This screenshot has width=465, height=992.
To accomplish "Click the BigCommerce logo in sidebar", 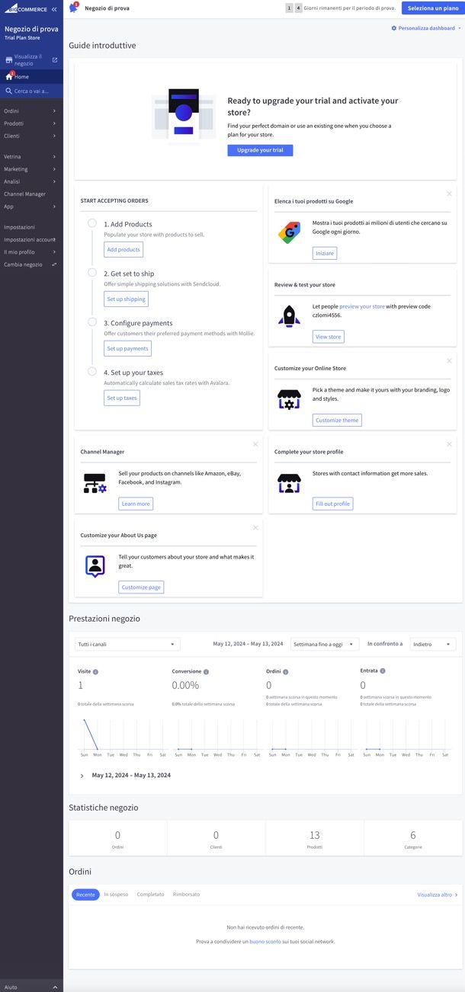I will click(26, 9).
